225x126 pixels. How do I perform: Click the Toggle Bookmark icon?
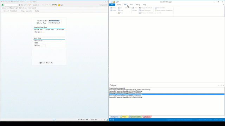click(140, 8)
